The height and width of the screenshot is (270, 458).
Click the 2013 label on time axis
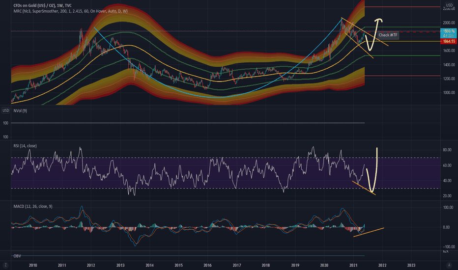click(x=120, y=265)
